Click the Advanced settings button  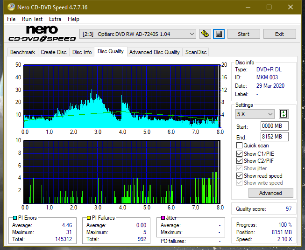click(x=270, y=193)
